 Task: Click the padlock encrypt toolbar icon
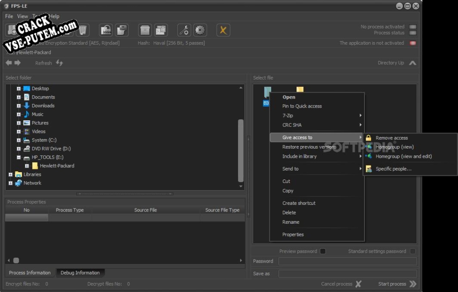(x=106, y=30)
